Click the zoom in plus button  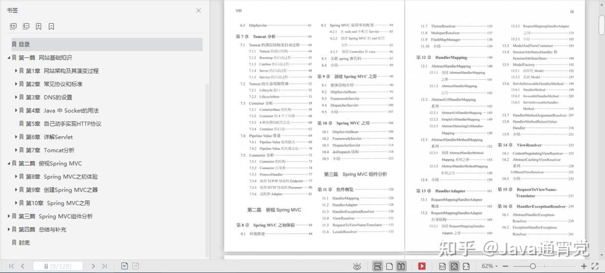(x=584, y=266)
